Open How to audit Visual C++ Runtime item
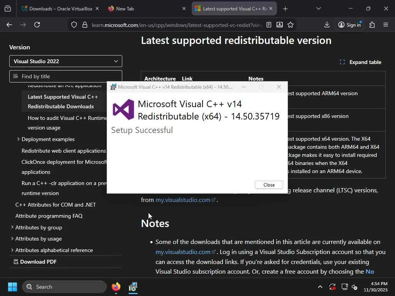The height and width of the screenshot is (296, 395). point(67,123)
